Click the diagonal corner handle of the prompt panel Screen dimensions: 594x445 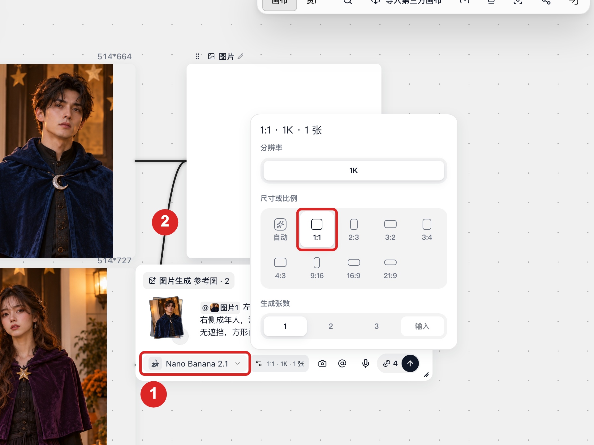click(x=426, y=375)
